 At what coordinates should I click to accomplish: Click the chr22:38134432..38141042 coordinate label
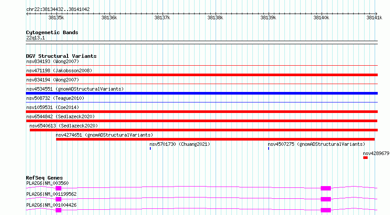point(58,9)
